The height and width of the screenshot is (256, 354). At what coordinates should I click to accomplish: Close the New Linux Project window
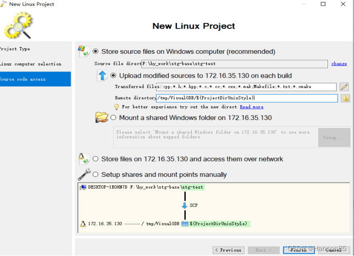click(343, 4)
